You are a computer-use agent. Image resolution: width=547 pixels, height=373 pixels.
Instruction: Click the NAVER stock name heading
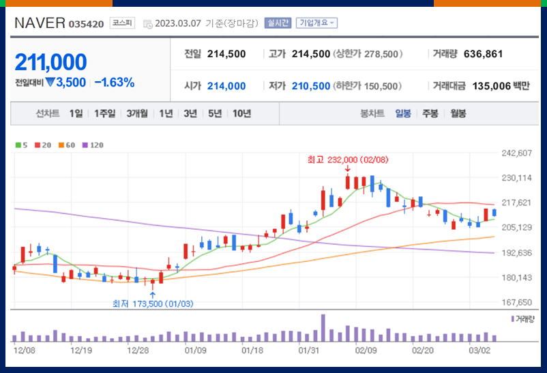click(x=40, y=23)
